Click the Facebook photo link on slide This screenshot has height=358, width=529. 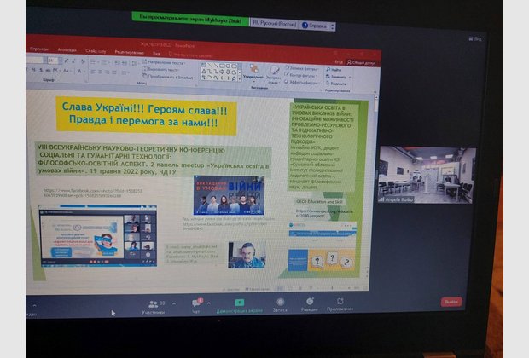tap(89, 193)
